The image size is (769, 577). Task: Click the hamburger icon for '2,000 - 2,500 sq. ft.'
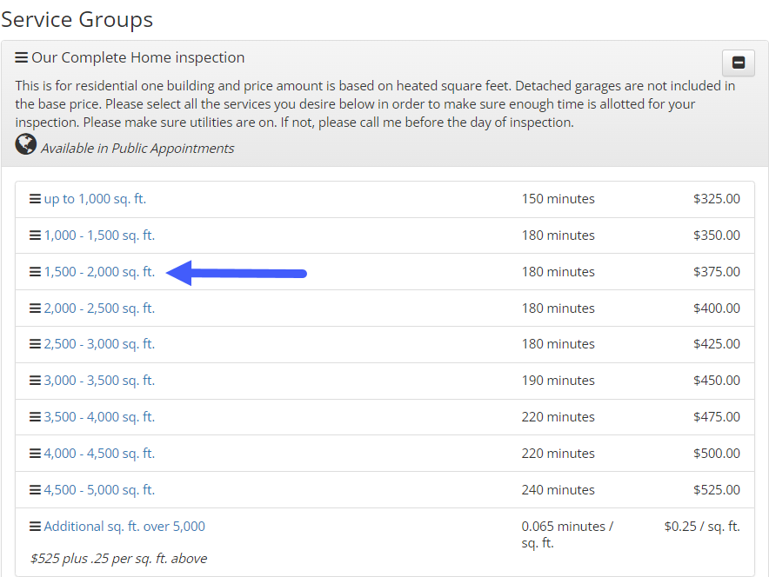(33, 308)
